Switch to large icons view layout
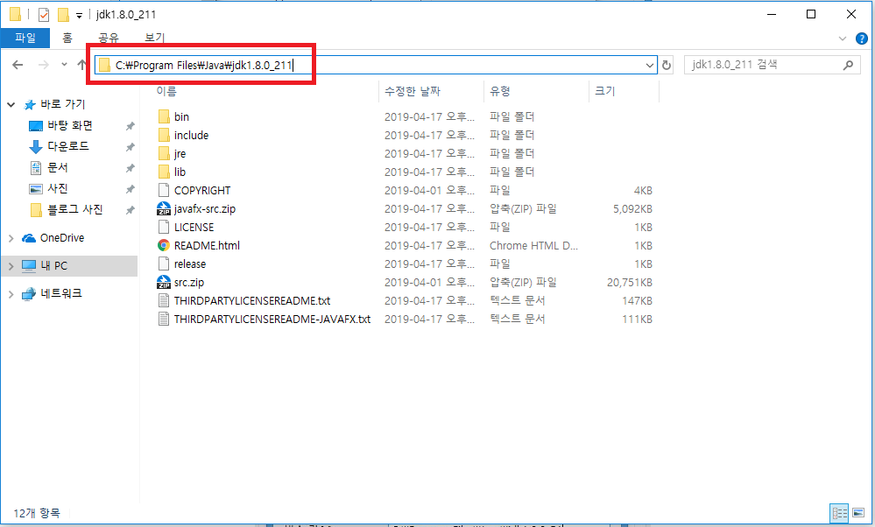 tap(858, 512)
